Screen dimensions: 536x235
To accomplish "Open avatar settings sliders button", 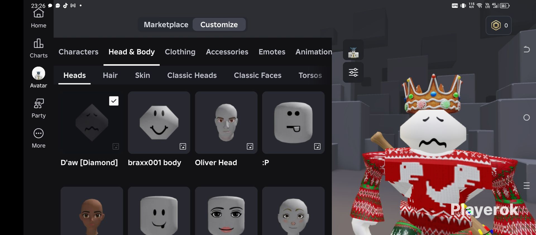I will 353,72.
